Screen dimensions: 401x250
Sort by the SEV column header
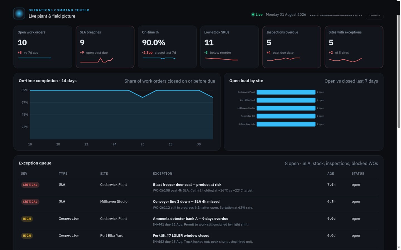tap(24, 174)
